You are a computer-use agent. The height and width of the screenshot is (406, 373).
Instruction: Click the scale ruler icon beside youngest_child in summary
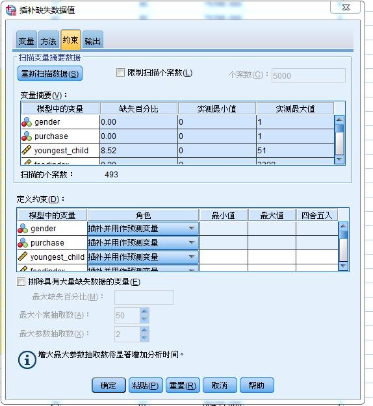click(27, 150)
